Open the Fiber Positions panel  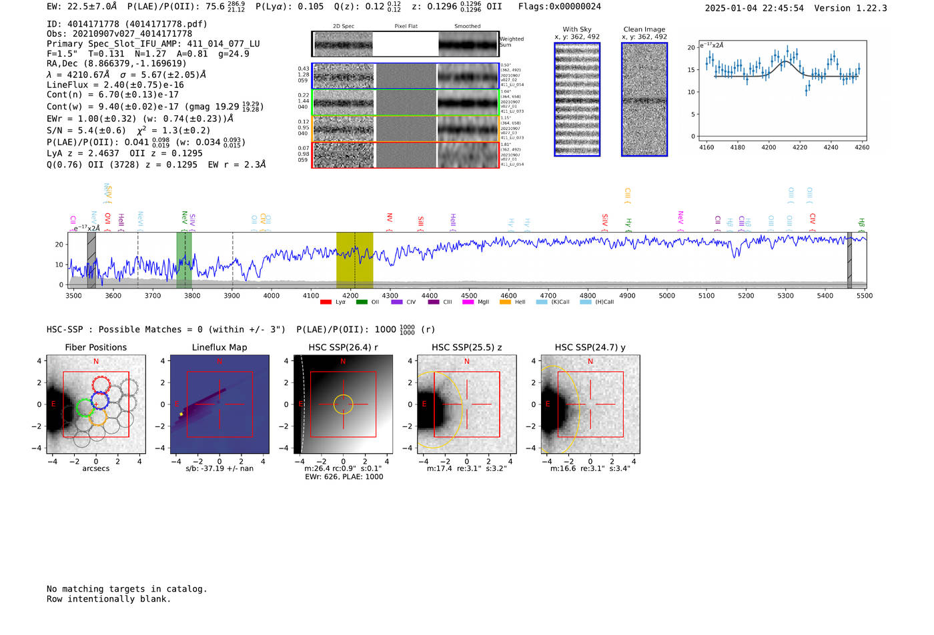pos(96,404)
